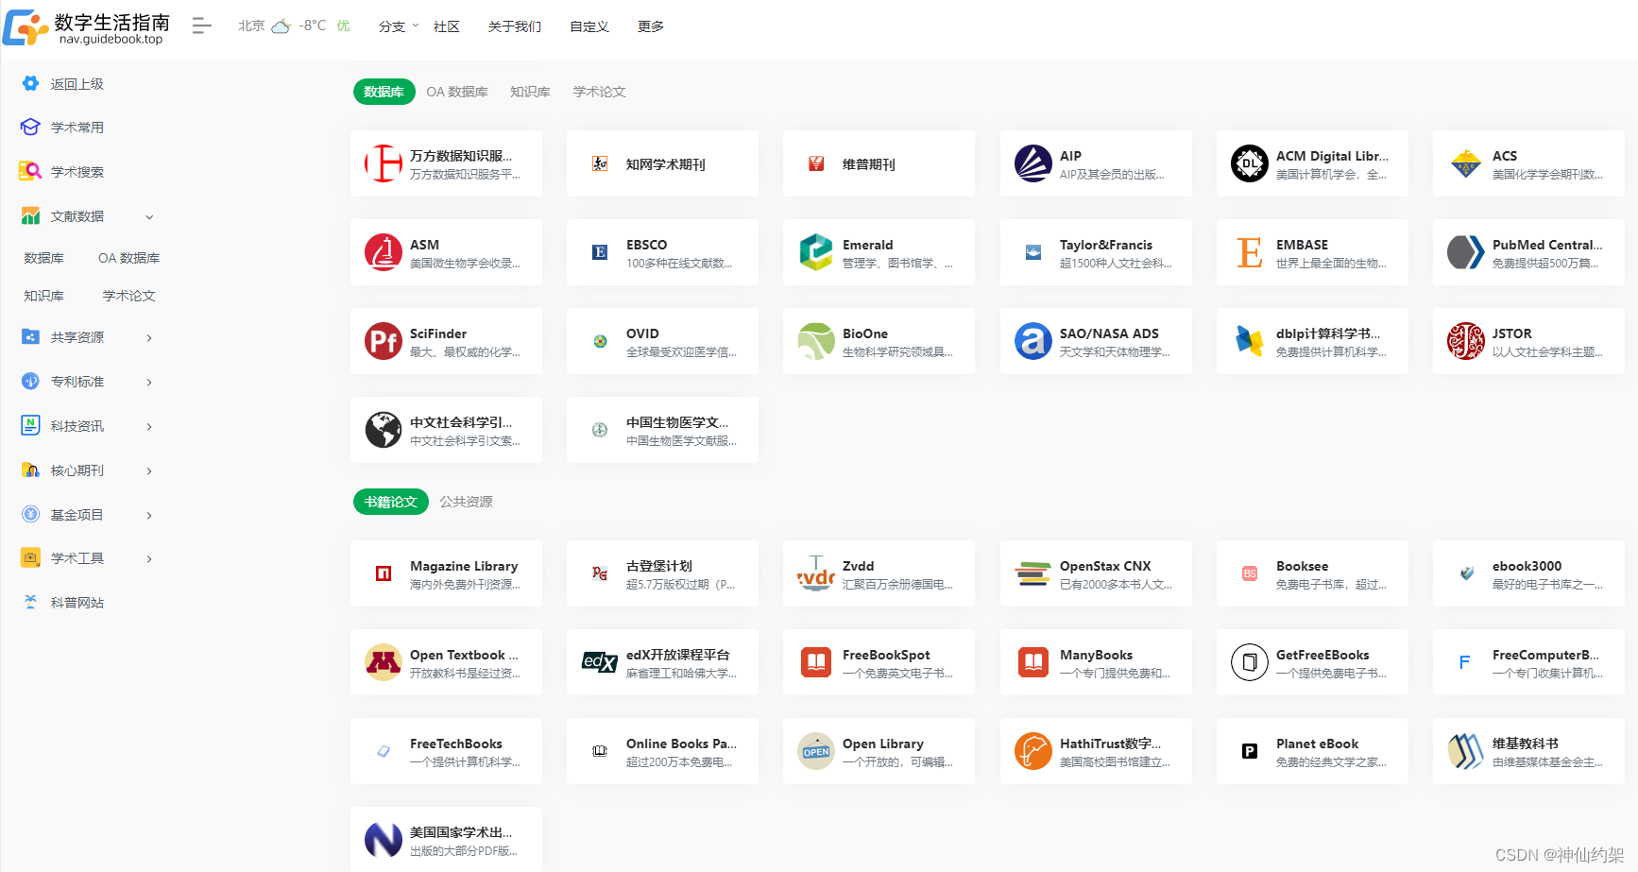Image resolution: width=1638 pixels, height=872 pixels.
Task: Click the ASM red logo icon
Action: pos(384,252)
